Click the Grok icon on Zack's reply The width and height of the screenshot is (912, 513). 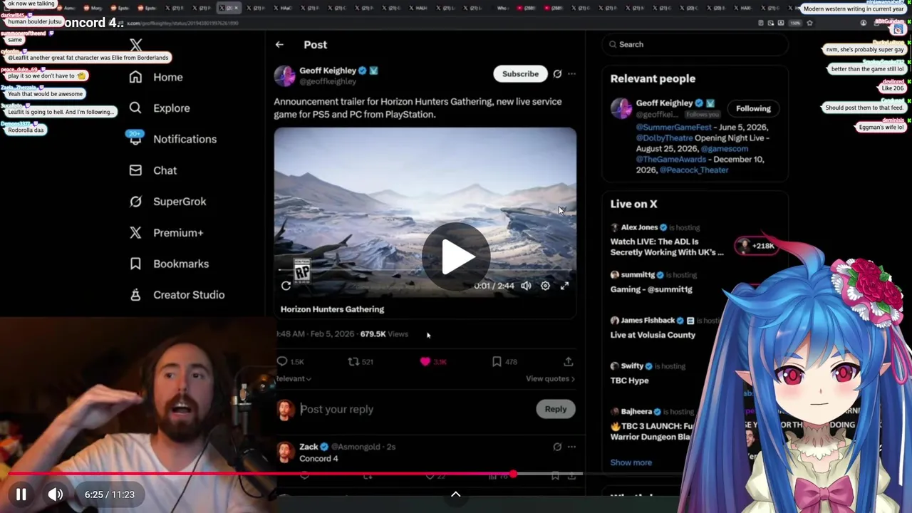click(x=557, y=447)
